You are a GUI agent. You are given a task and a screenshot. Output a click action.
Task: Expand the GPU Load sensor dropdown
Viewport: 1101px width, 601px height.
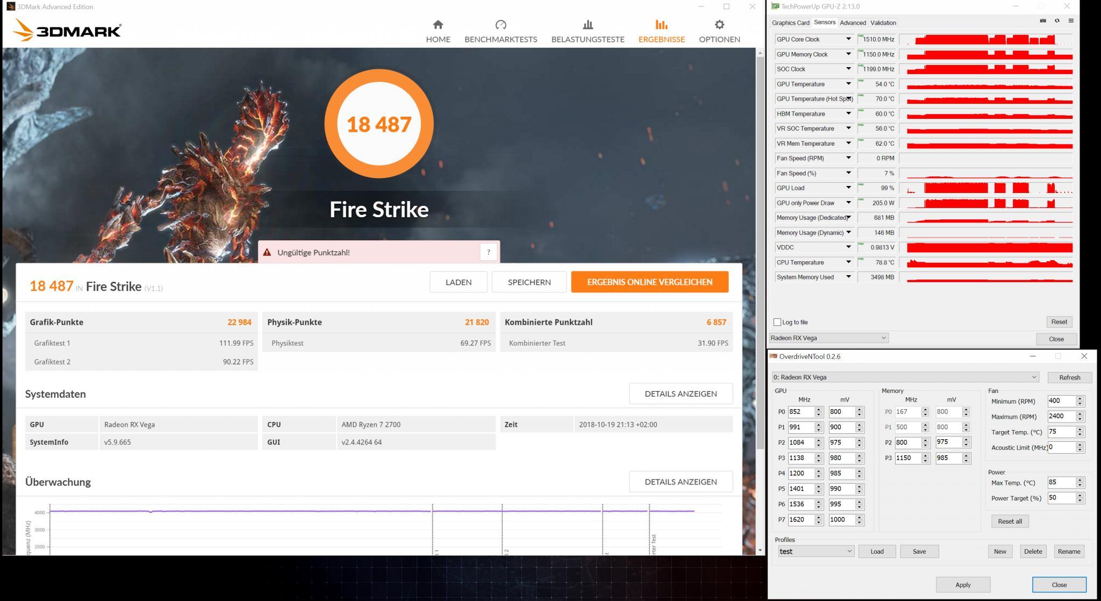pos(848,188)
